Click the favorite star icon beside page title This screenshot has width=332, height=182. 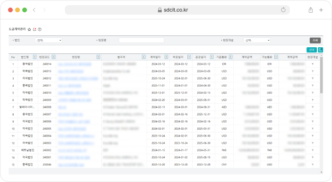click(x=29, y=29)
